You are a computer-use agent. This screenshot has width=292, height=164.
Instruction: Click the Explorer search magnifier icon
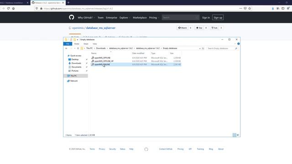pyautogui.click(x=236, y=48)
